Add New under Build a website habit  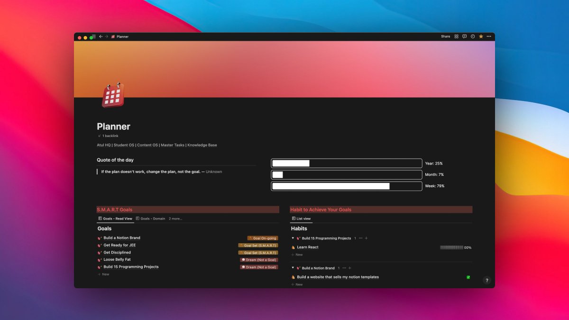(297, 285)
